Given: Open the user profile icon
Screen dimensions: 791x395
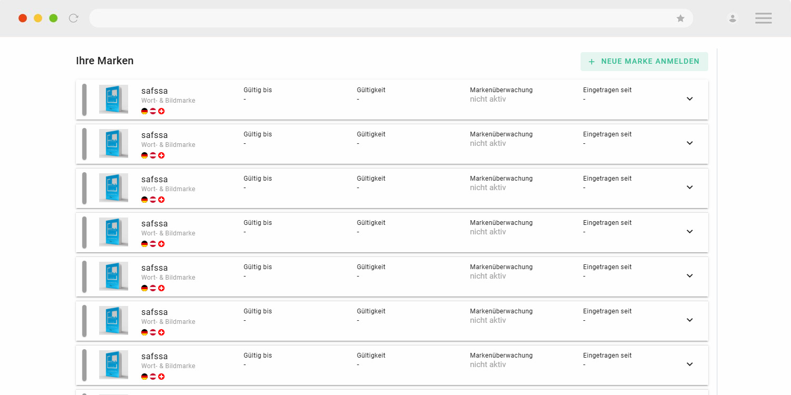Looking at the screenshot, I should click(732, 18).
